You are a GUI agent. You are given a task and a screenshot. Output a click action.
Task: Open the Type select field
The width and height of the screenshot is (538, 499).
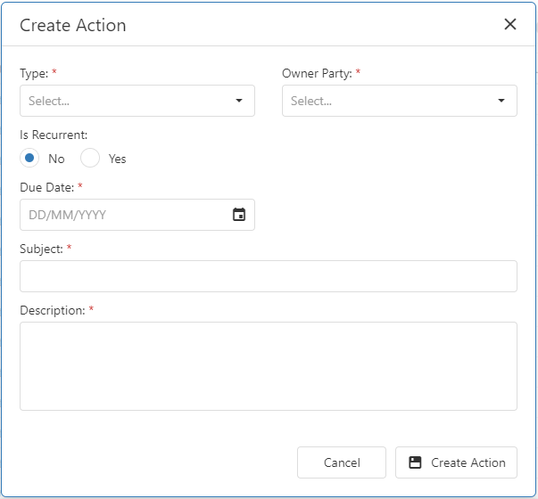[137, 101]
